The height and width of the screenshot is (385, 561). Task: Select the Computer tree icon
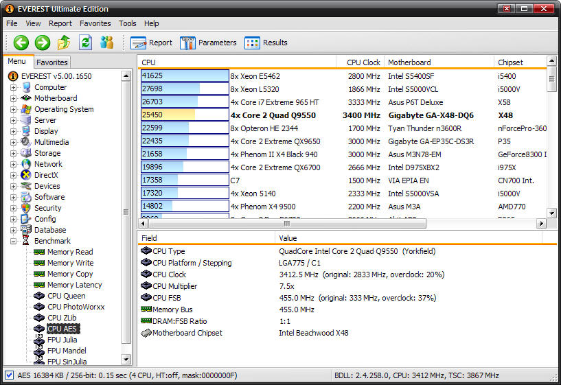(26, 87)
